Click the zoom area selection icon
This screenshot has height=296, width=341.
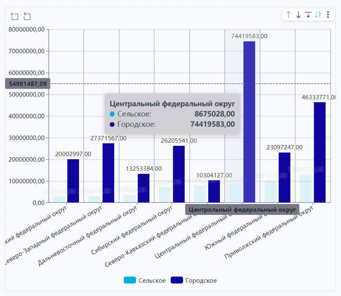point(15,16)
